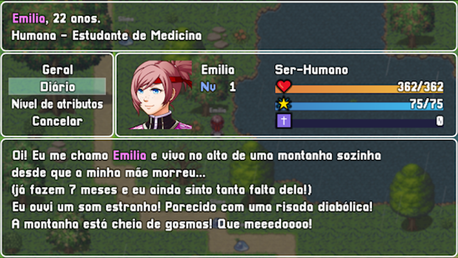Click the yellow star MP icon
Viewport: 458px width, 258px height.
coord(283,104)
